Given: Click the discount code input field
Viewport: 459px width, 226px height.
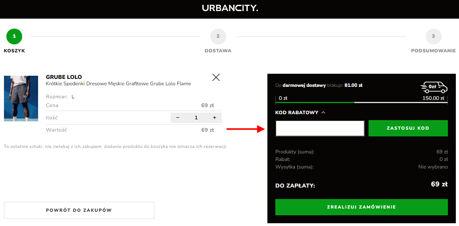Looking at the screenshot, I should tap(320, 128).
